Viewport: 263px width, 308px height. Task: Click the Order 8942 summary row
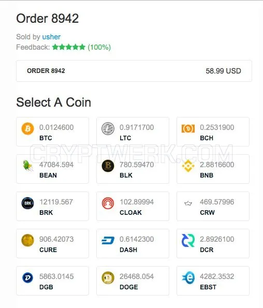click(134, 71)
